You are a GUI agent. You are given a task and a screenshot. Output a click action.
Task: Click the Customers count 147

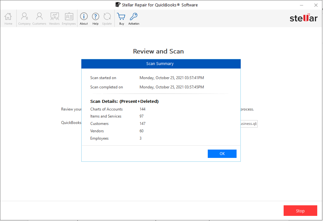coord(142,124)
